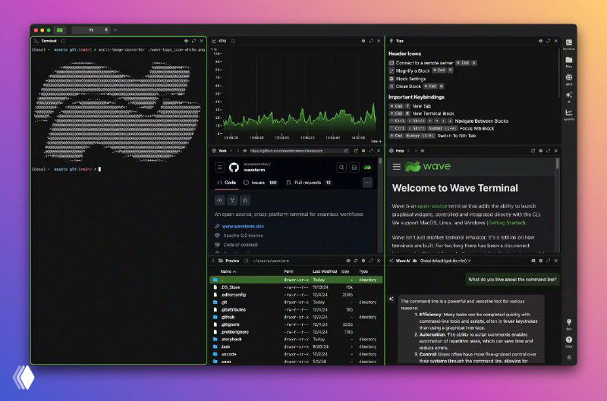The width and height of the screenshot is (607, 401).
Task: Open Wave AI block settings gear
Action: click(x=540, y=261)
